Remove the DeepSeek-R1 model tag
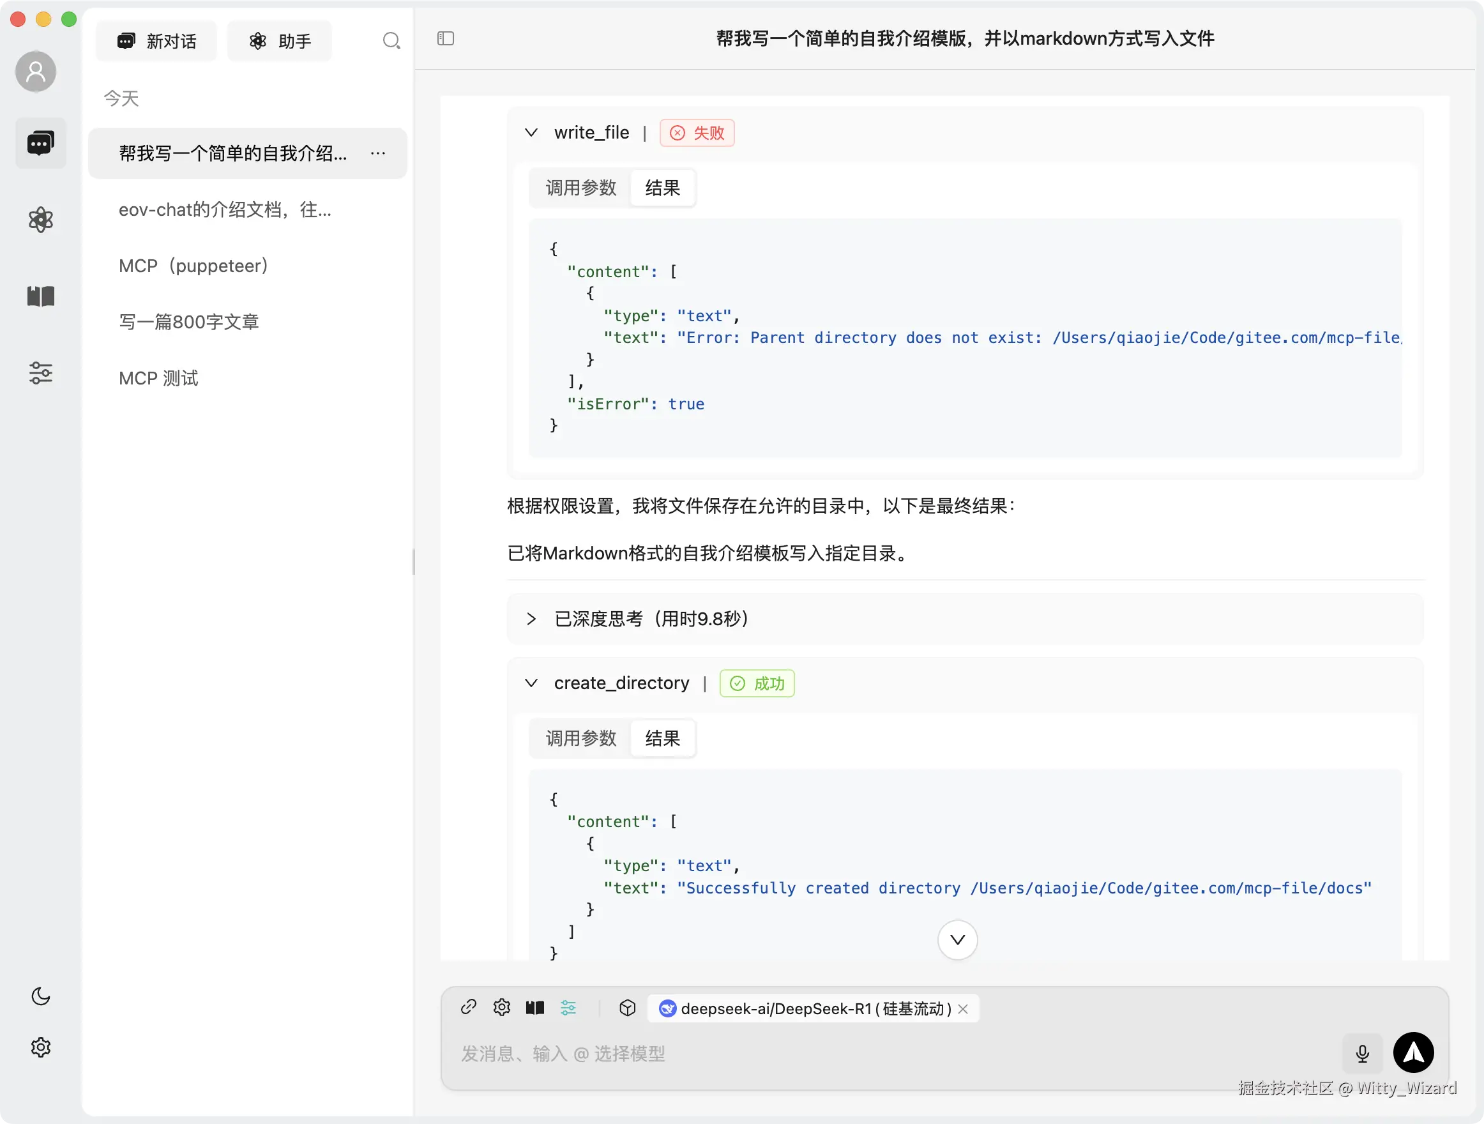1484x1124 pixels. [964, 1008]
